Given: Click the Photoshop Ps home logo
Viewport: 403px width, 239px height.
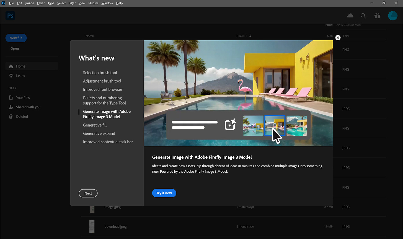Looking at the screenshot, I should point(10,16).
